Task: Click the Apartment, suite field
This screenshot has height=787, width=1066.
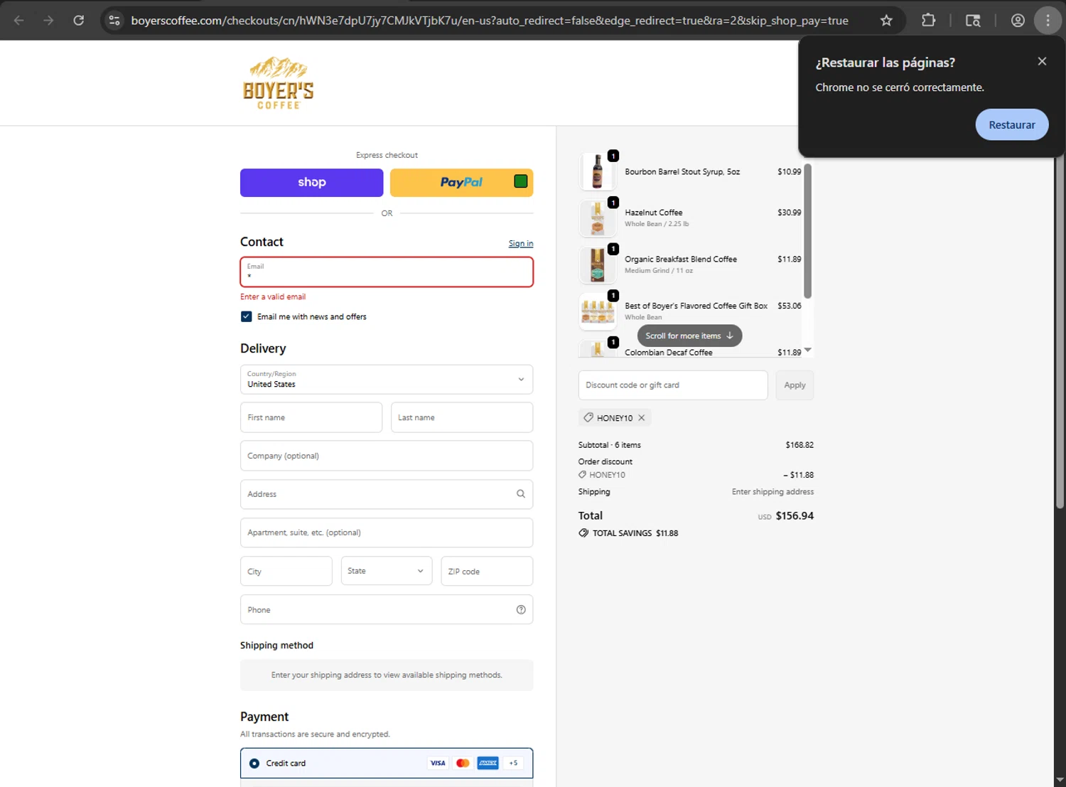Action: (x=387, y=532)
